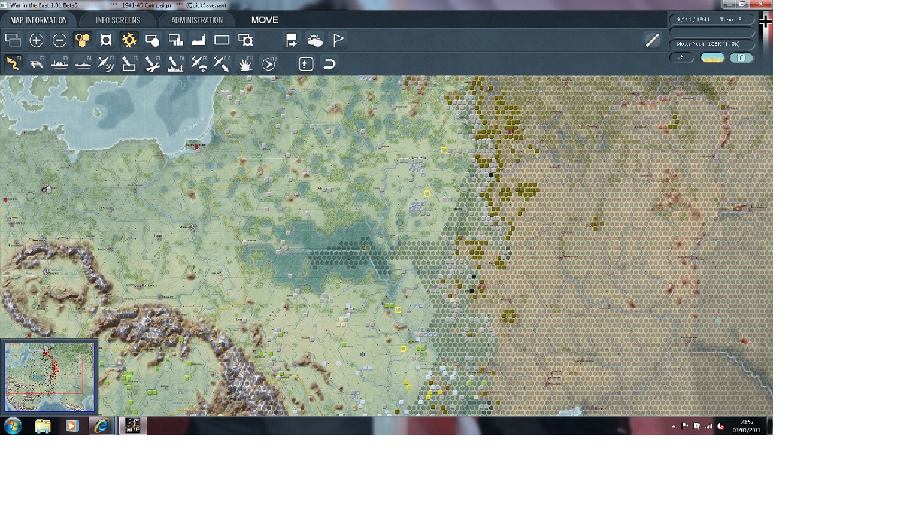Toggle the empty rectangle counter icon
Viewport: 910px width, 512px height.
click(x=222, y=40)
